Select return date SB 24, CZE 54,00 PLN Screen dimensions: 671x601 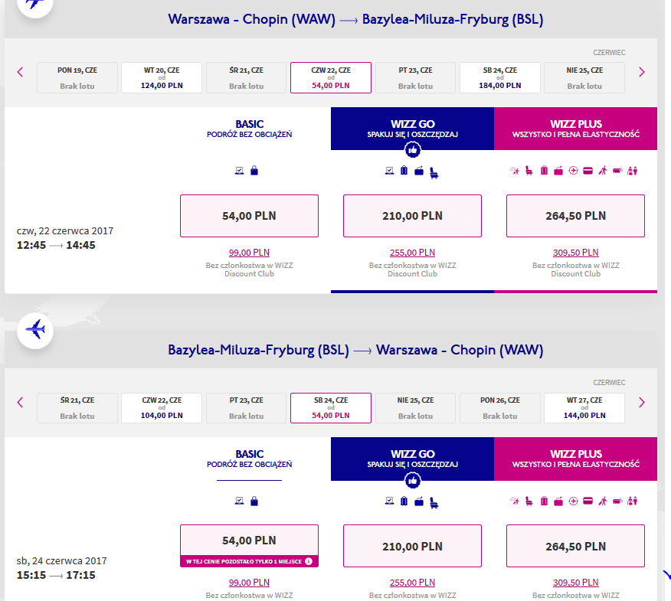coord(331,407)
